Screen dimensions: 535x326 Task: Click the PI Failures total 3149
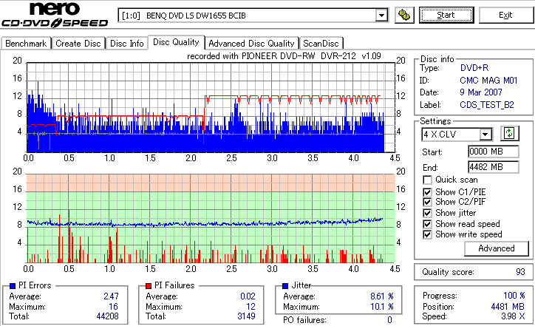[246, 316]
